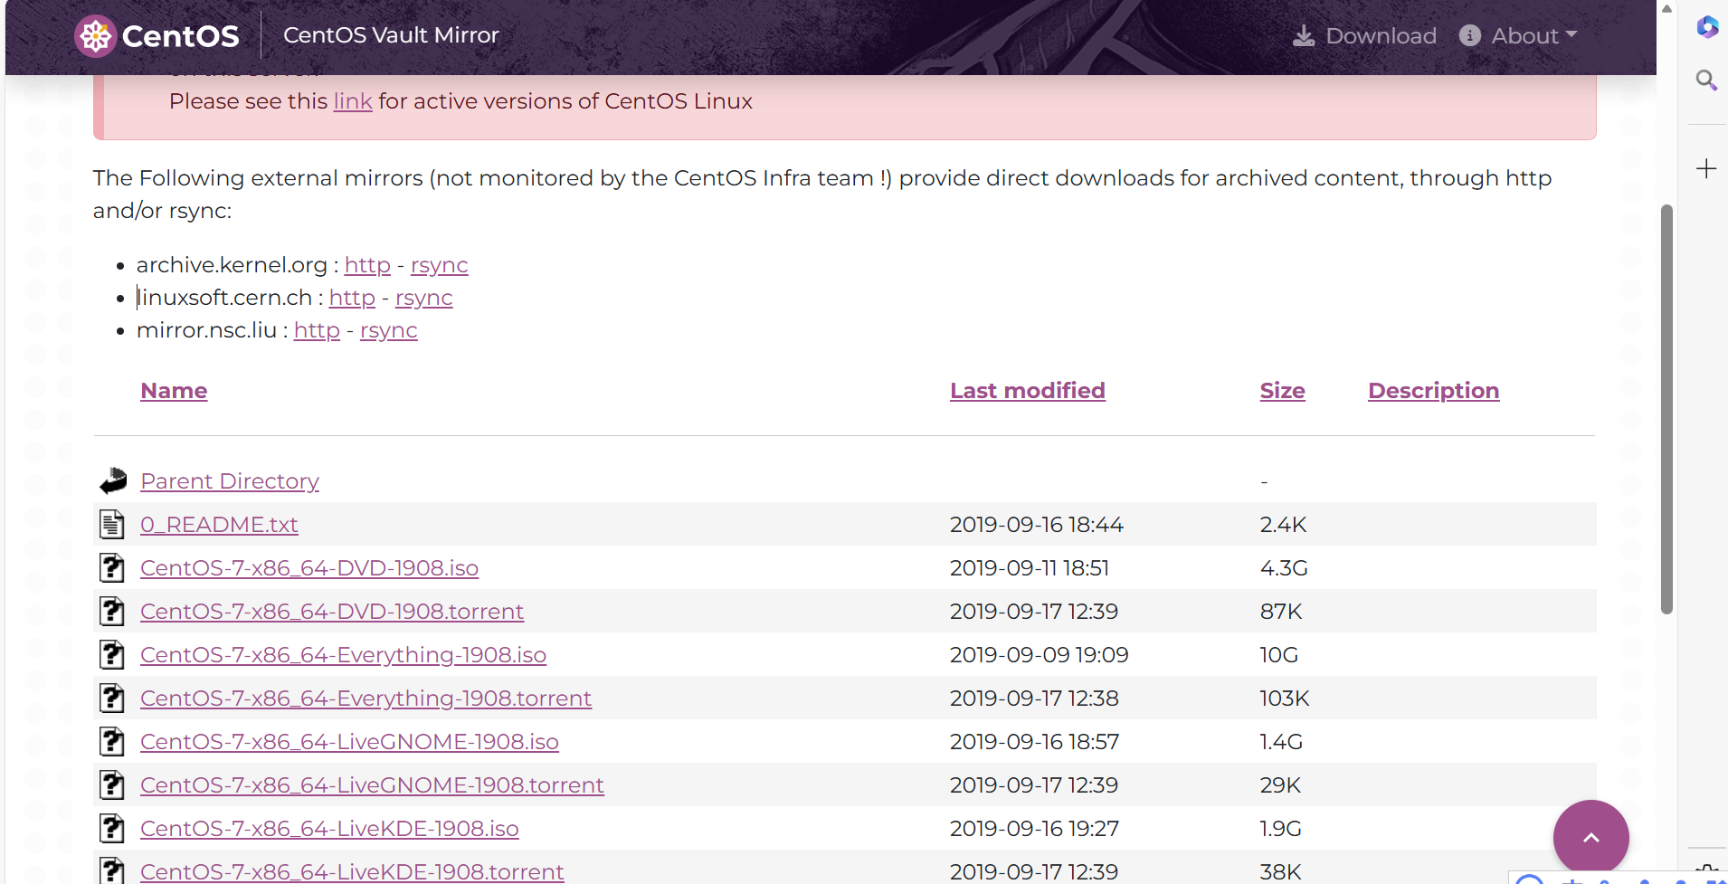This screenshot has height=884, width=1728.
Task: Click the file icon beside CentOS-7-x86_64-DVD-1908.iso
Action: click(112, 568)
